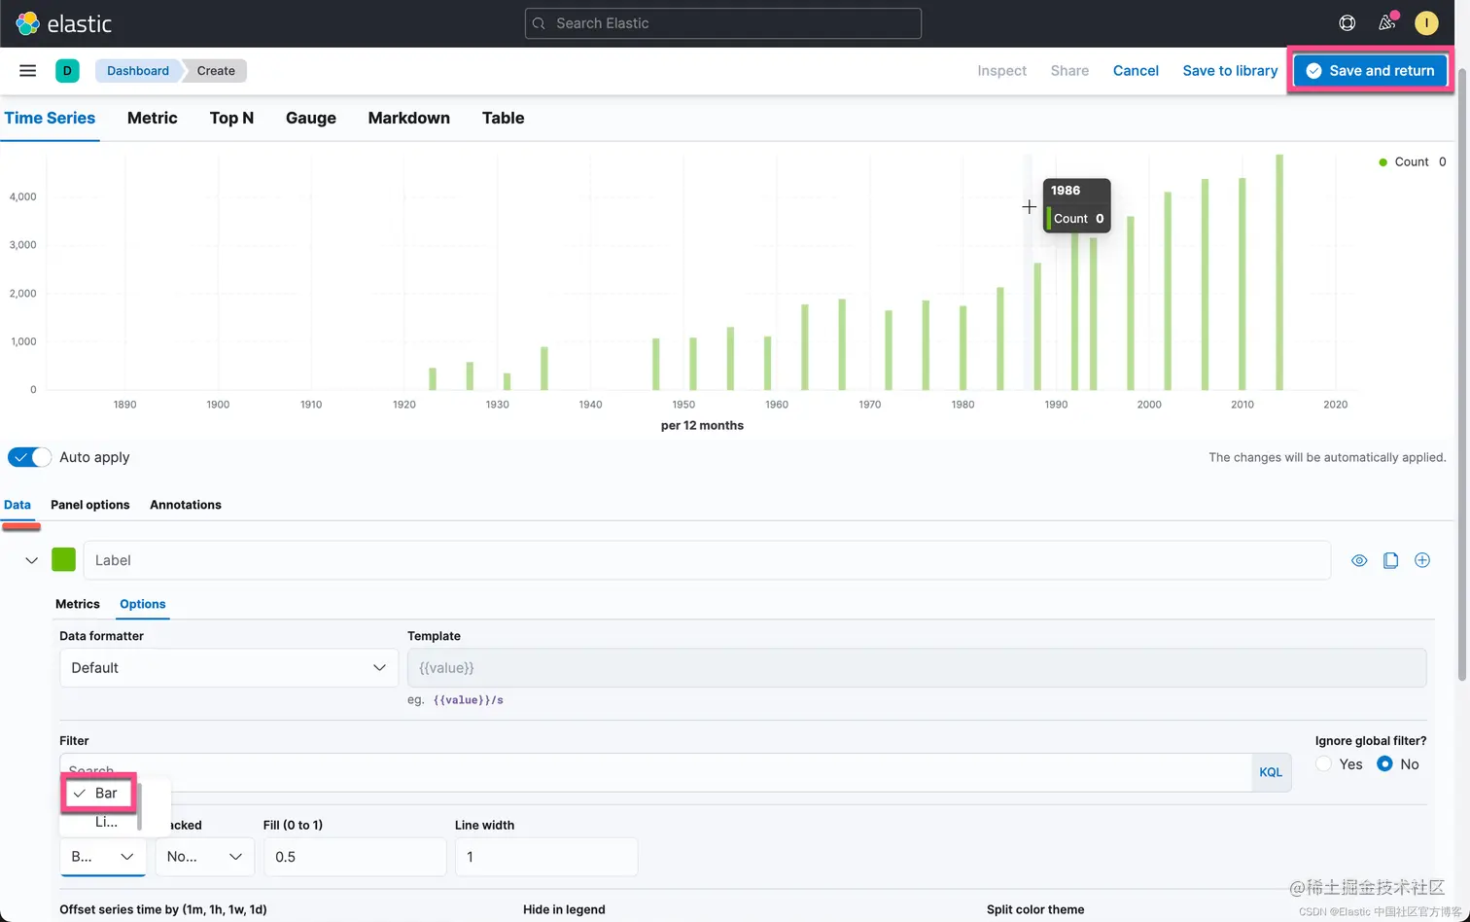Click the Elastic logo
This screenshot has width=1470, height=922.
[64, 23]
